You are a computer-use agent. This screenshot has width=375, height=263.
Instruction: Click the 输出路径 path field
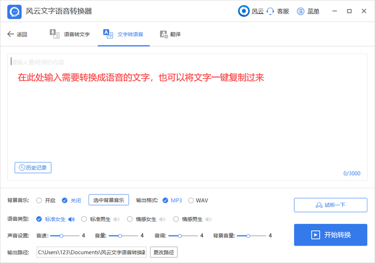(x=91, y=252)
